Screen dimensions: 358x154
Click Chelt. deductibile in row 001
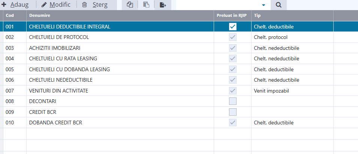coord(274,27)
